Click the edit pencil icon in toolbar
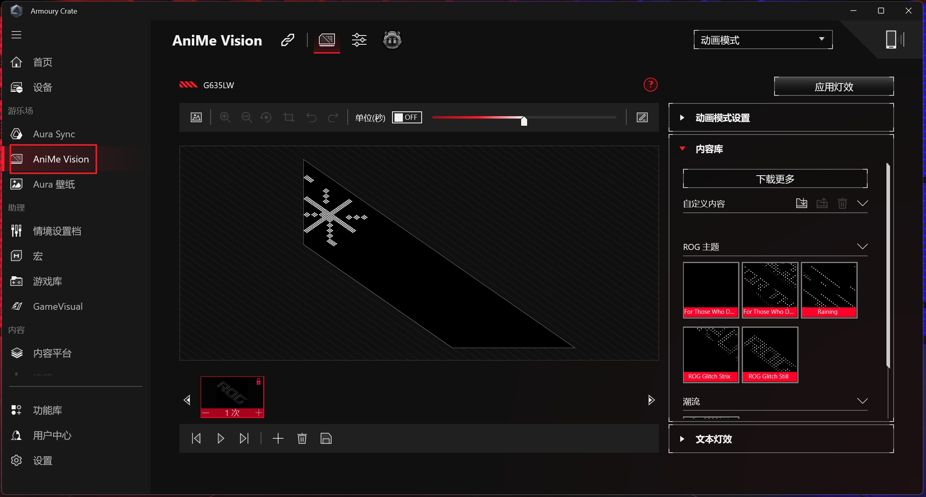Screen dimensions: 926x497 642,117
